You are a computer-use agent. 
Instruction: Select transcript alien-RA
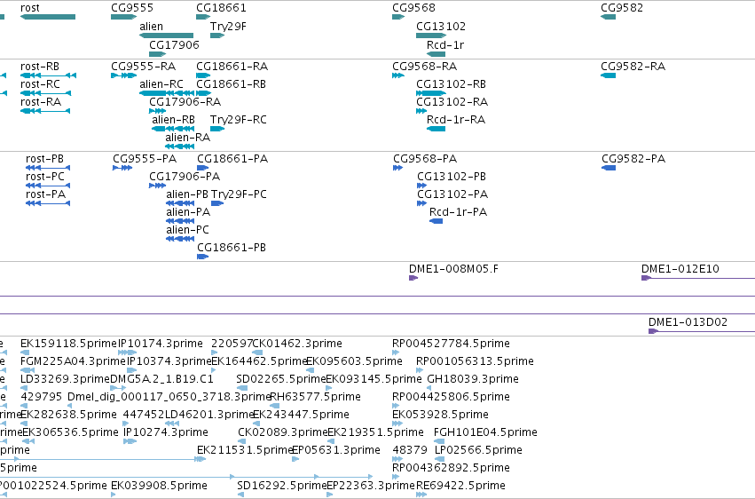188,138
